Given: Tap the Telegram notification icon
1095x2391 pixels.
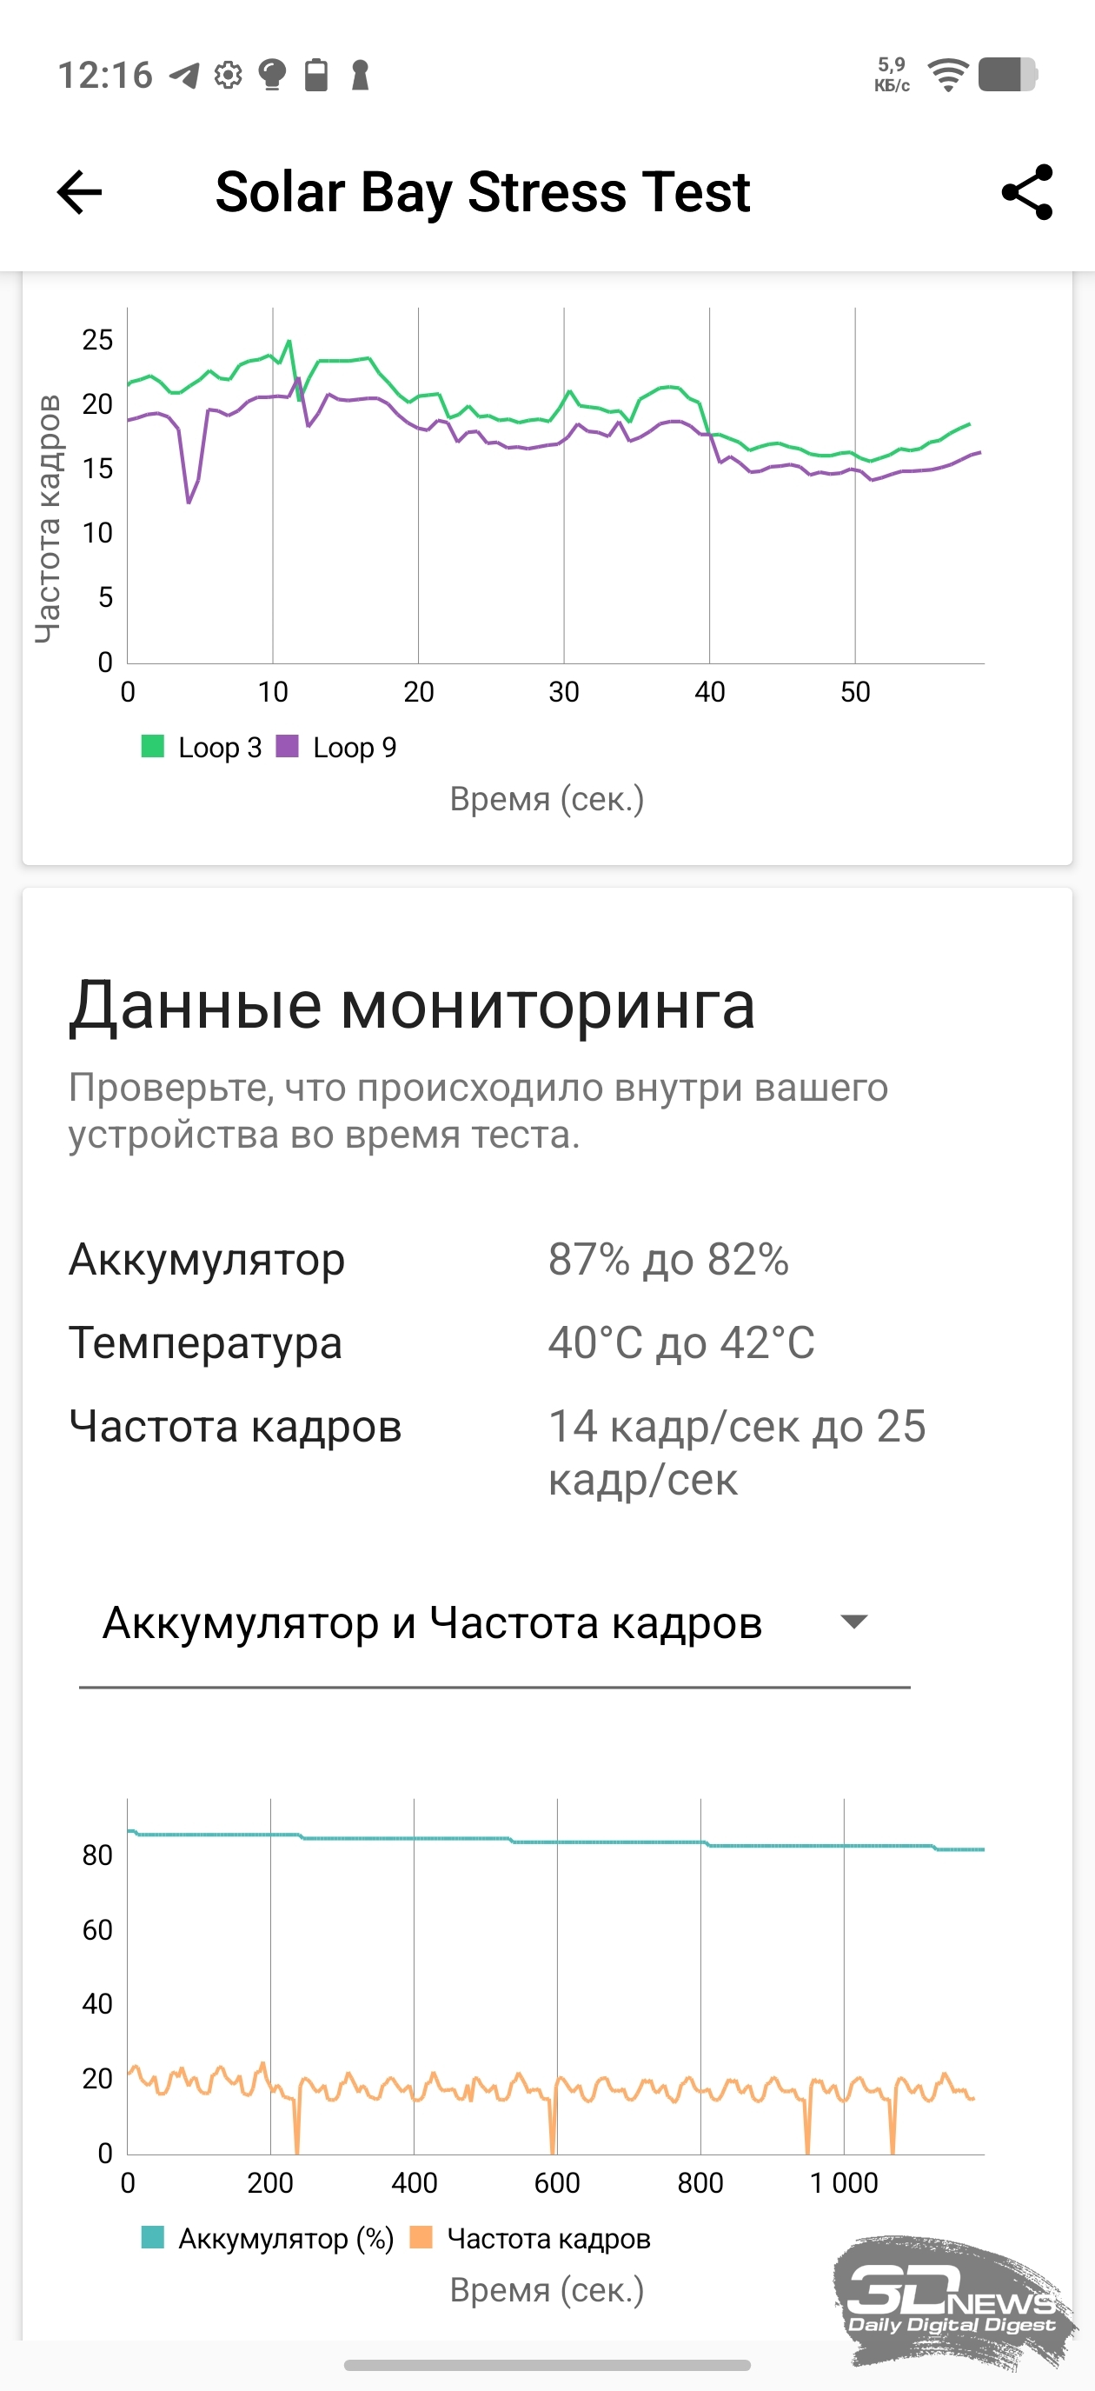Looking at the screenshot, I should click(183, 75).
